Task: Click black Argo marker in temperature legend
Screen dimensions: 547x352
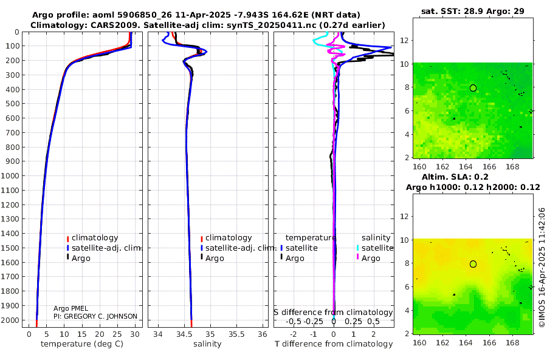Action: pyautogui.click(x=67, y=257)
